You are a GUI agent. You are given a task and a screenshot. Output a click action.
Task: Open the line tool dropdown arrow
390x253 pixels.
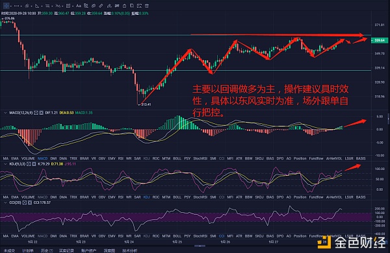(21, 6)
